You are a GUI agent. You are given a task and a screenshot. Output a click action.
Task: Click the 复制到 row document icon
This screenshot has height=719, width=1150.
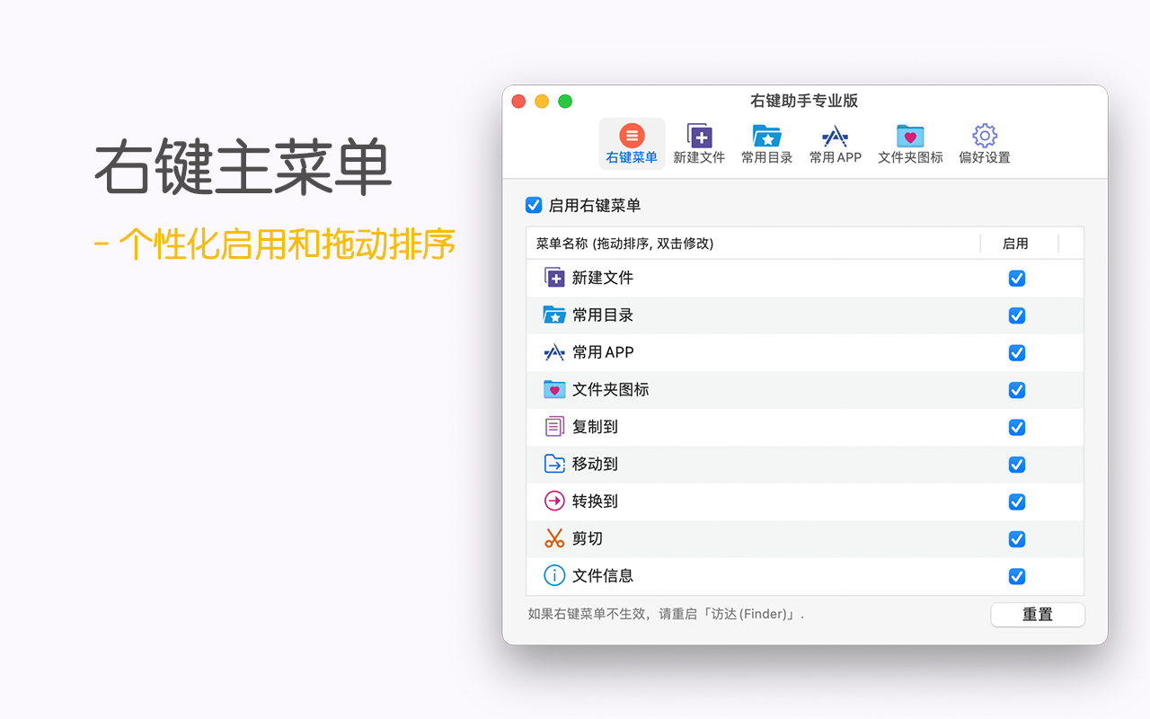(x=554, y=427)
